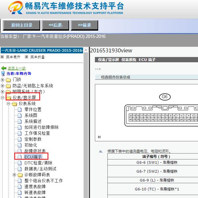
Task: Open the 速度表故障 document
Action: [35, 187]
